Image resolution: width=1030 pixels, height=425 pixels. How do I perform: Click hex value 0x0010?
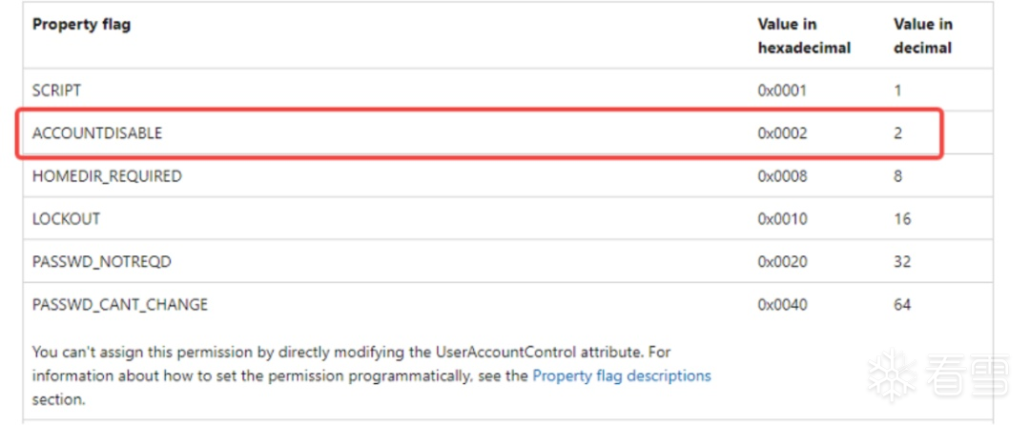pyautogui.click(x=782, y=219)
